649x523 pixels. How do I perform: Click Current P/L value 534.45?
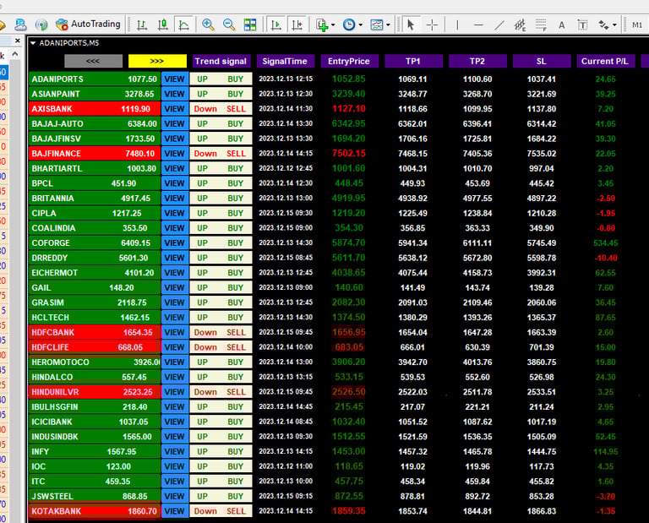(x=606, y=242)
